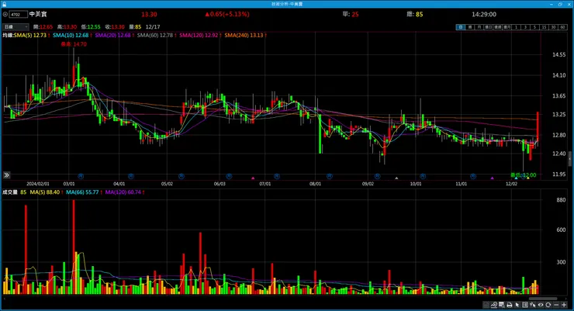
Task: Click the SMA(120) 12.92 moving average label
Action: [x=199, y=35]
